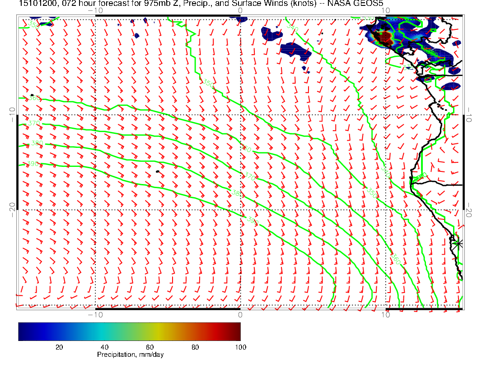Image resolution: width=477 pixels, height=369 pixels.
Task: Click the '0' longitude label on bottom axis
Action: (240, 314)
